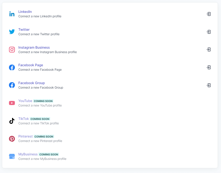Connect Facebook Group via its sign-in arrow icon
This screenshot has height=173, width=221.
tap(209, 85)
